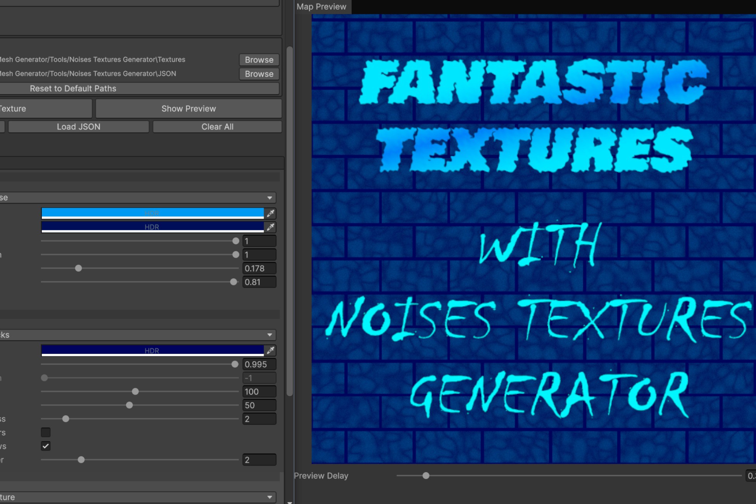Click the input field showing 0.995
This screenshot has height=504, width=756.
pos(259,364)
